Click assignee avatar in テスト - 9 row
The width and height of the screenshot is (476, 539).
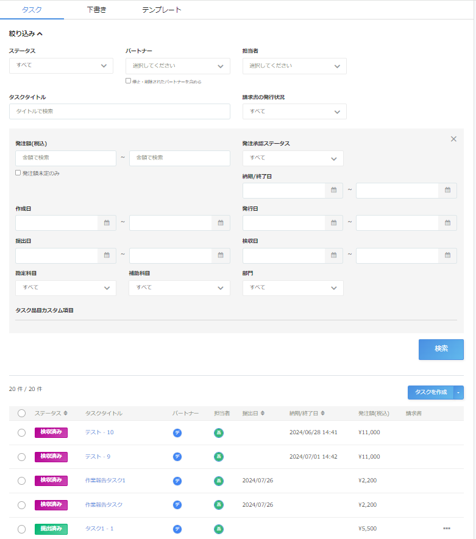click(219, 457)
